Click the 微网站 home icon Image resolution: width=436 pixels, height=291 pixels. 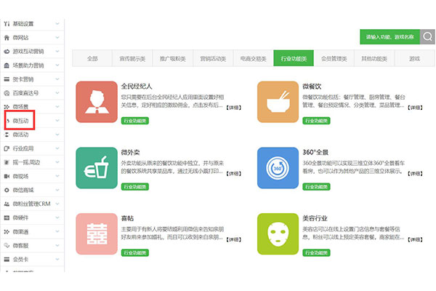coord(7,38)
